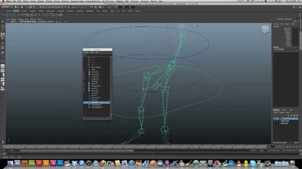Switch to the Animation shelf tab
This screenshot has height=169, width=302.
coord(61,11)
